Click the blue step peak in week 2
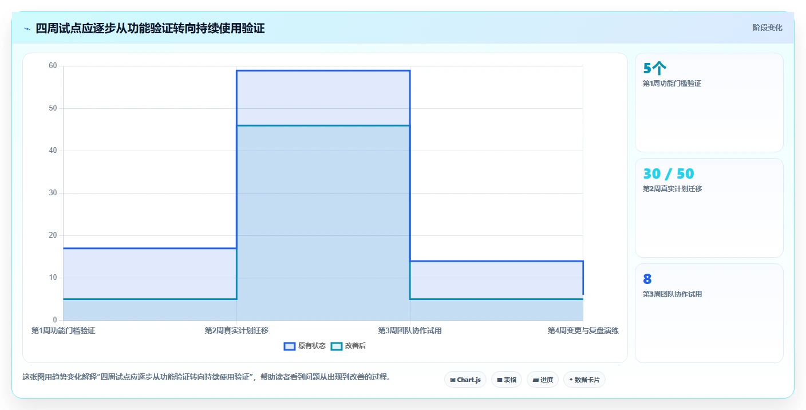The width and height of the screenshot is (806, 410). [x=323, y=70]
